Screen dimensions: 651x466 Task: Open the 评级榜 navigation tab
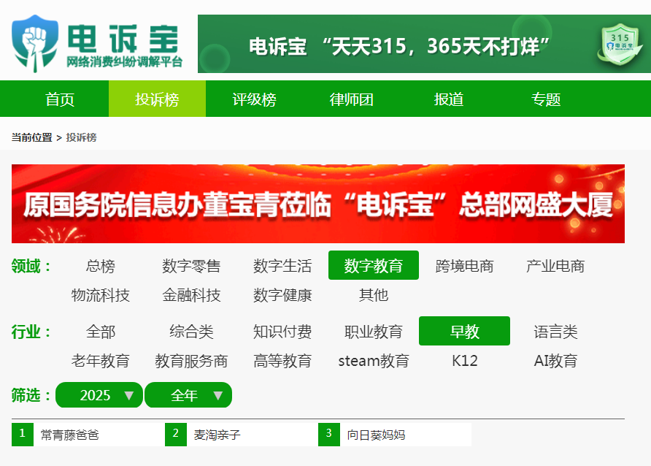click(x=254, y=99)
